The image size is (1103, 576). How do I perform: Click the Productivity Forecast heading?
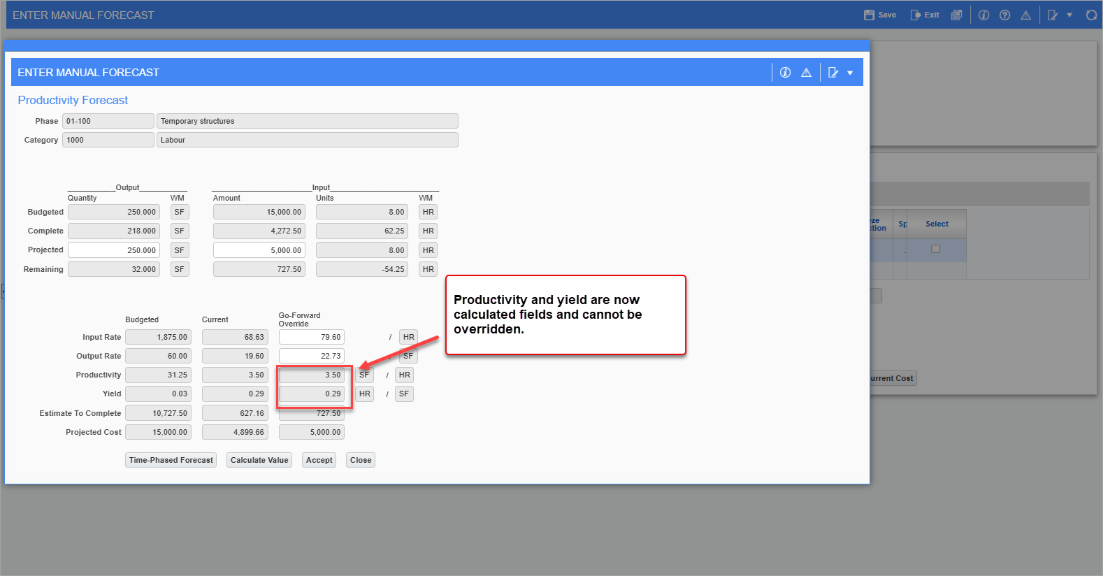[x=73, y=101]
